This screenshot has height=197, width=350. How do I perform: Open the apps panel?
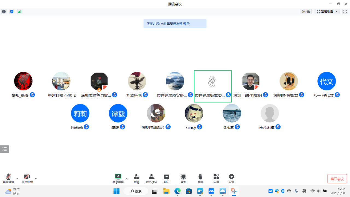216,177
